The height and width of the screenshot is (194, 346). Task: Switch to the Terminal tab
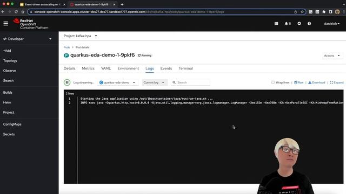point(185,68)
